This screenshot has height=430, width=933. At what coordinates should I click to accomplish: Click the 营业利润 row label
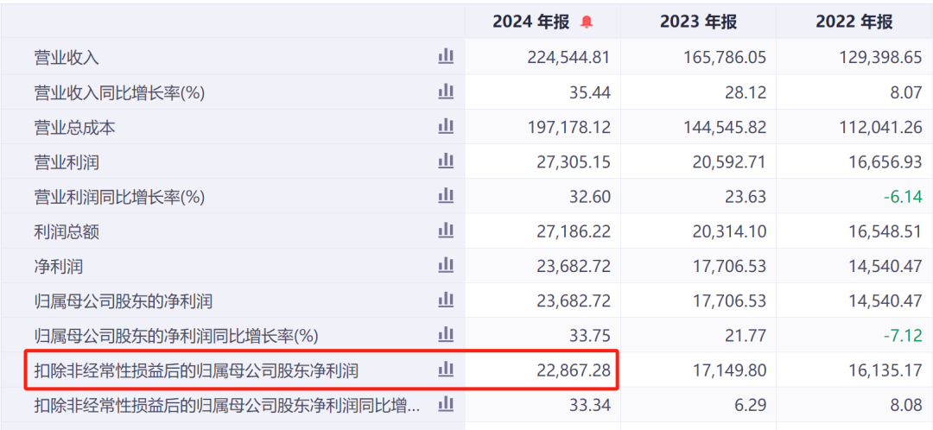click(x=67, y=162)
